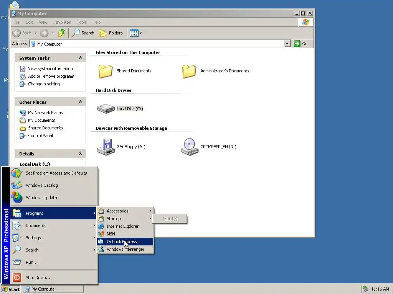Screen dimensions: 393x294
Task: Open the Documents submenu in Start menu
Action: click(53, 225)
